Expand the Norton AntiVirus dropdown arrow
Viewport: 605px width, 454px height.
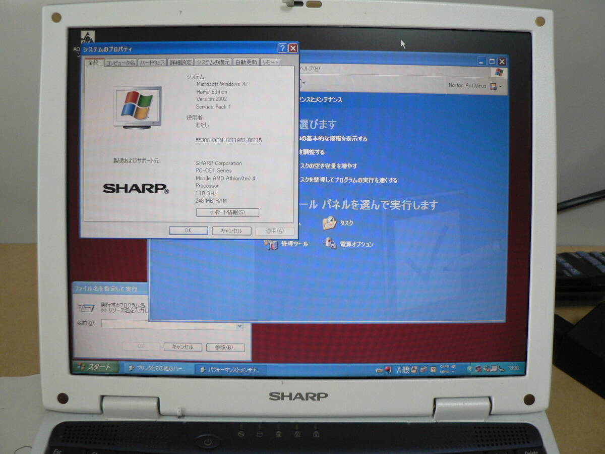(x=500, y=87)
